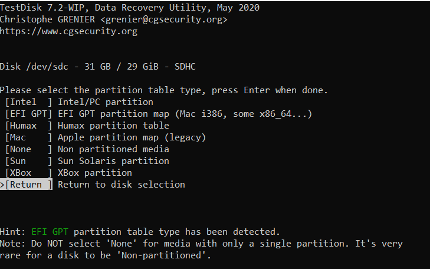
Task: Click 'Apple partition map (legacy)' text
Action: [132, 137]
